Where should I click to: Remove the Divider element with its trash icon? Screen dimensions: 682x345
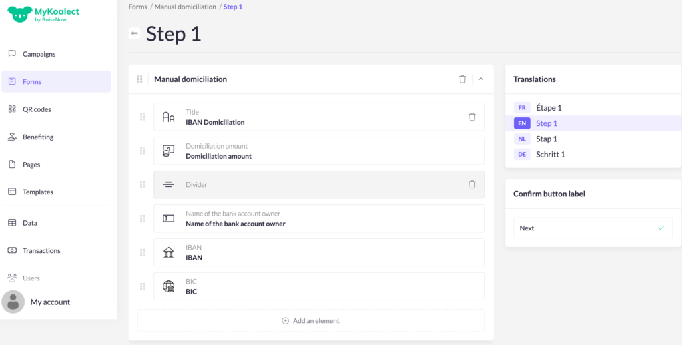coord(472,184)
